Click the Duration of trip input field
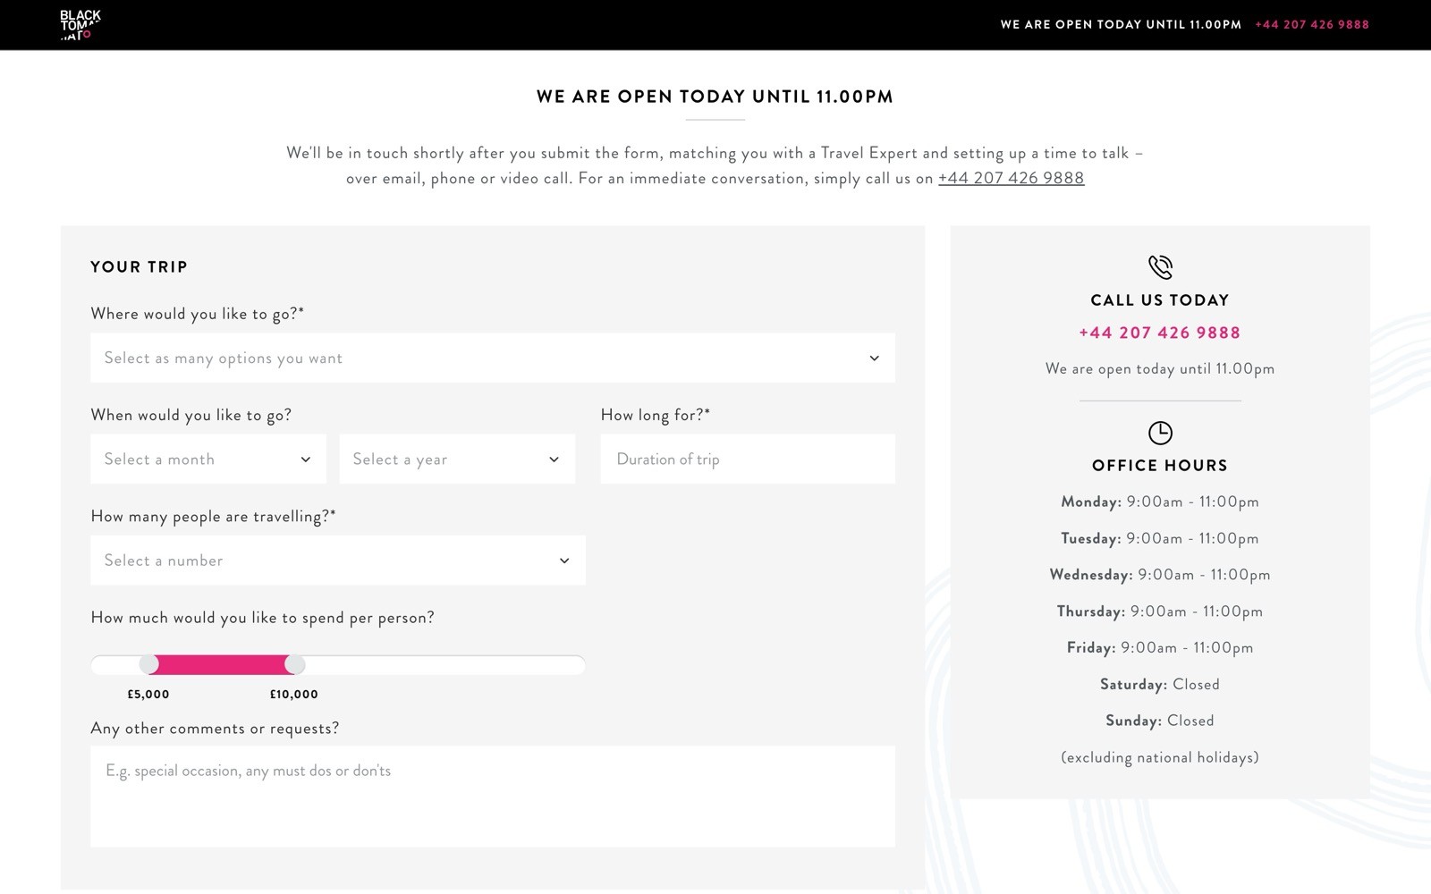The width and height of the screenshot is (1431, 894). pos(748,459)
